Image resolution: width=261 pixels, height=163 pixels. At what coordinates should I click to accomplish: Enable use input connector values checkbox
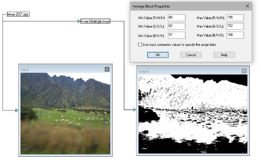(140, 45)
